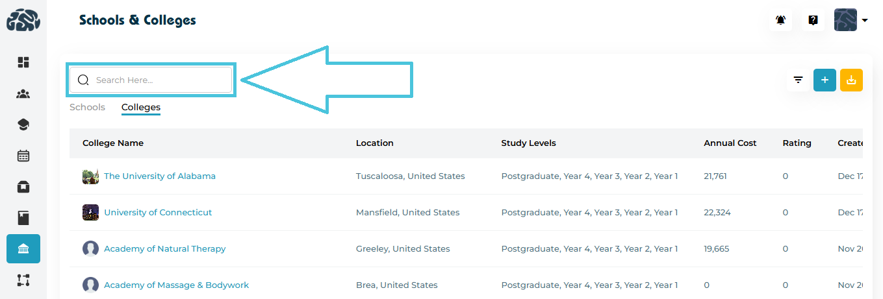Click the yellow download export button
The width and height of the screenshot is (883, 299).
tap(851, 80)
